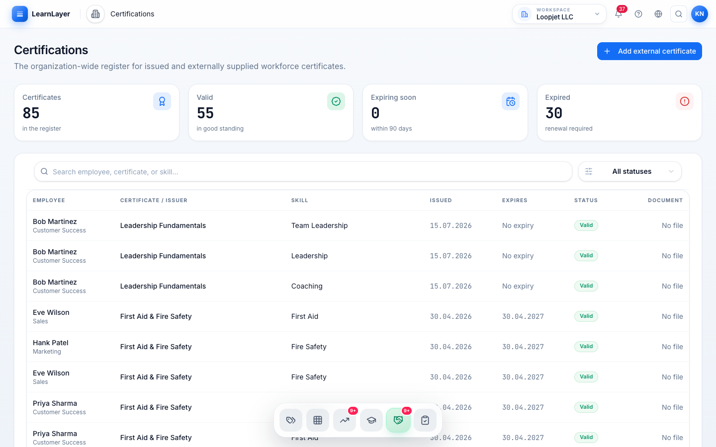This screenshot has height=447, width=716.
Task: Click the Valid badge in Team Leadership row
Action: [586, 225]
